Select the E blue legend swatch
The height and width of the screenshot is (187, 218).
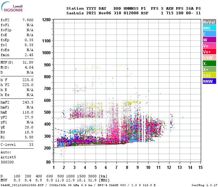209,34
